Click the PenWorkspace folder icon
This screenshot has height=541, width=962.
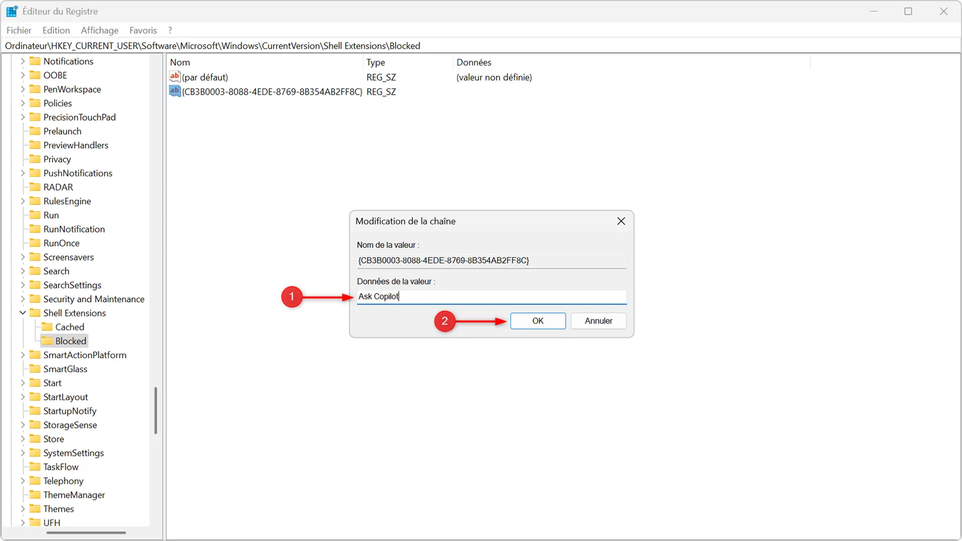[x=35, y=89]
